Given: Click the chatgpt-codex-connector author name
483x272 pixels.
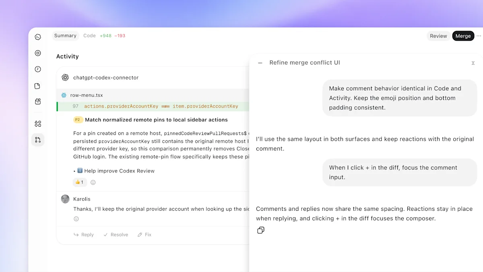Looking at the screenshot, I should click(x=106, y=77).
